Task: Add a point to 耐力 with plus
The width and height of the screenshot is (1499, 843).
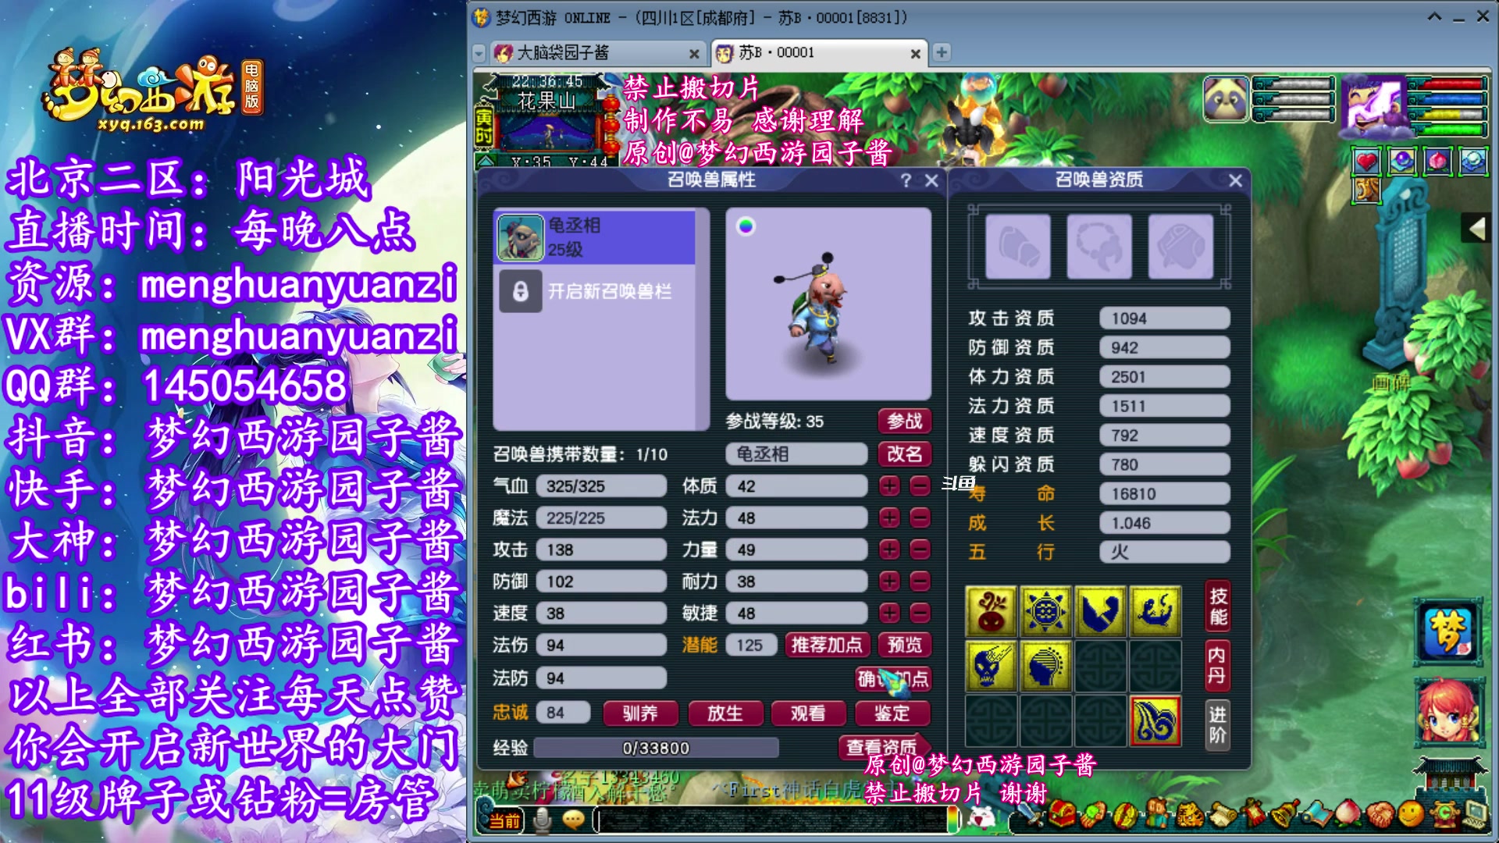Action: tap(889, 582)
